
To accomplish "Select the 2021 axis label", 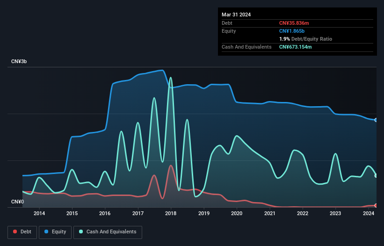I will [269, 213].
